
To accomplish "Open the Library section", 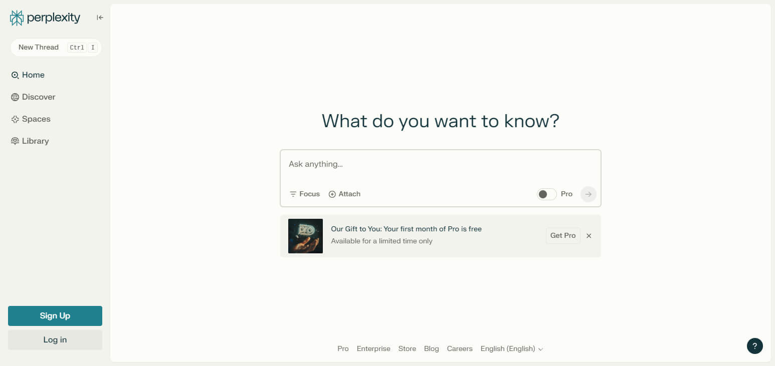I will click(x=30, y=141).
